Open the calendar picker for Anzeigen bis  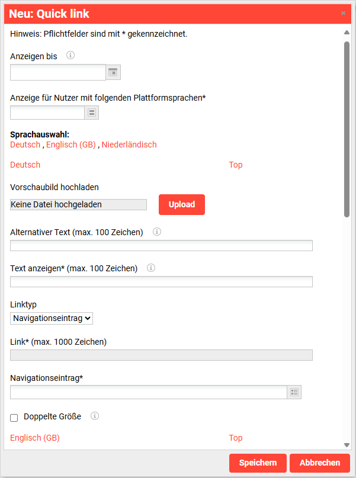point(113,72)
